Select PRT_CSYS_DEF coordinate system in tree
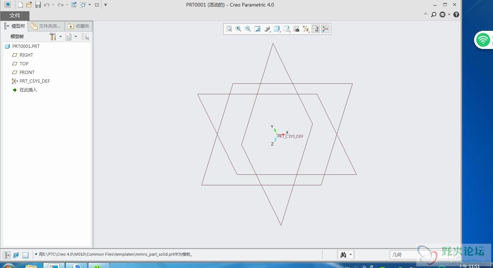493x268 pixels. tap(31, 81)
